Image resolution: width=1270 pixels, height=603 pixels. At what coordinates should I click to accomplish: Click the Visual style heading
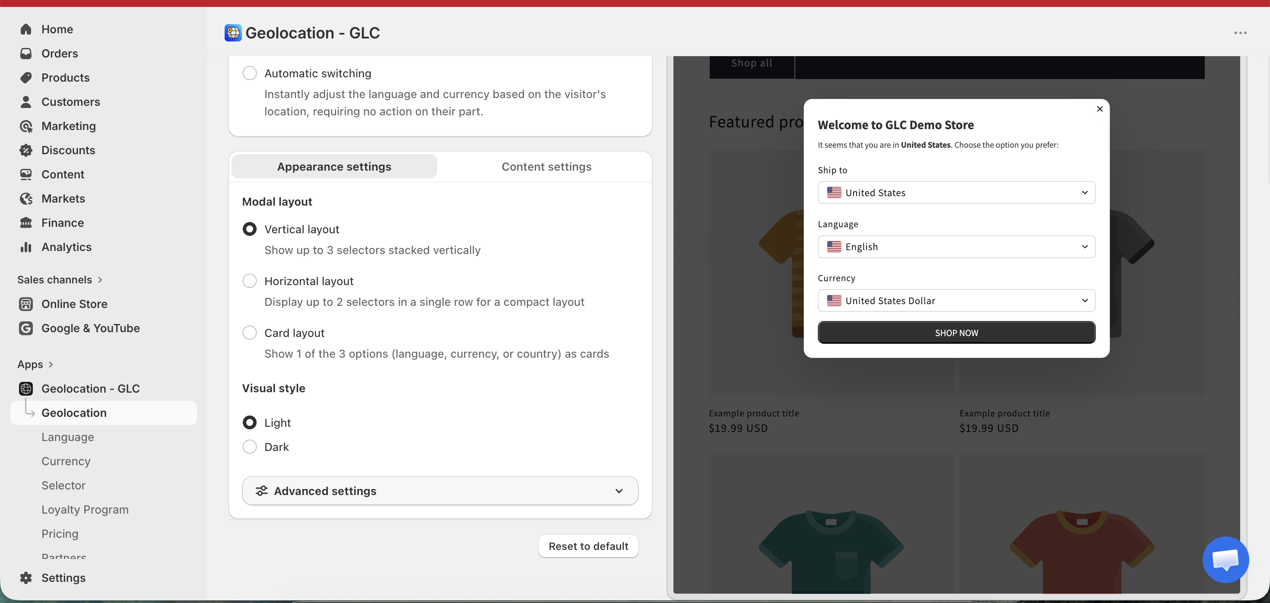coord(273,388)
